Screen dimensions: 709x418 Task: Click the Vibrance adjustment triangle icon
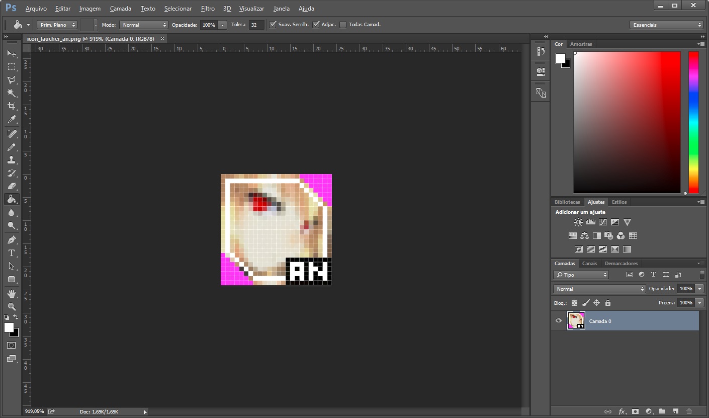627,222
